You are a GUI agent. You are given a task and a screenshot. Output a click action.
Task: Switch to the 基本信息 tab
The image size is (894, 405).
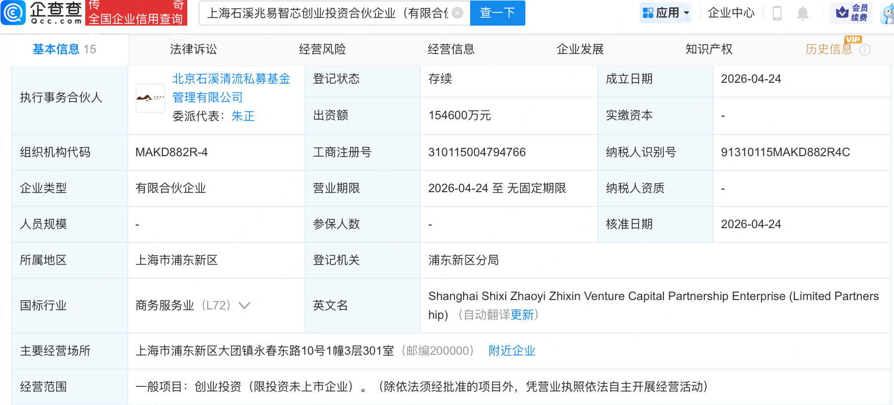point(64,49)
